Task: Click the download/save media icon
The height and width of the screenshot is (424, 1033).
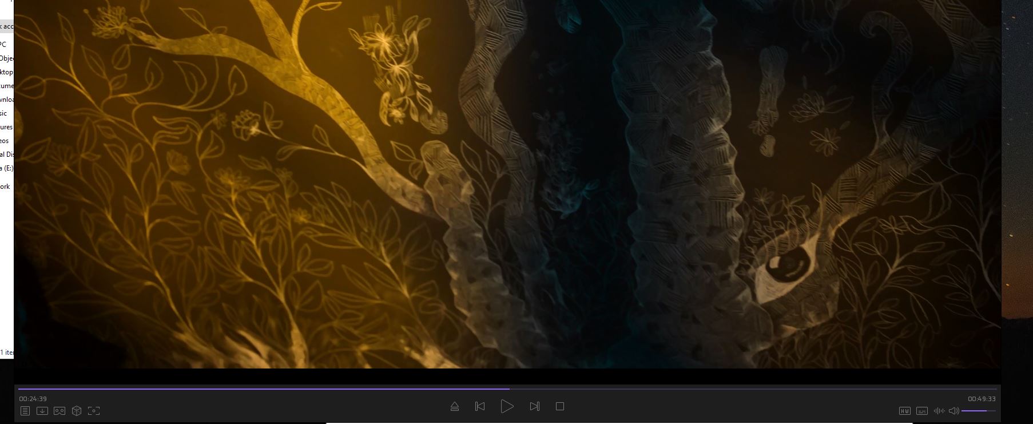Action: pos(42,411)
